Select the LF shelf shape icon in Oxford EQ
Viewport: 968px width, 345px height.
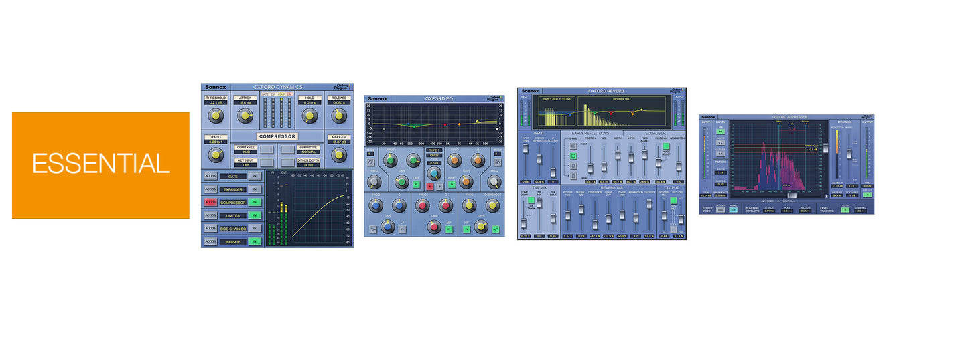pos(372,229)
